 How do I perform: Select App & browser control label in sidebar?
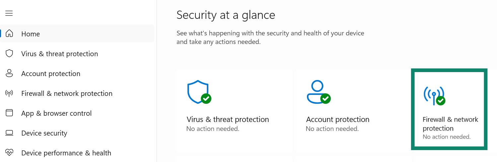[56, 113]
